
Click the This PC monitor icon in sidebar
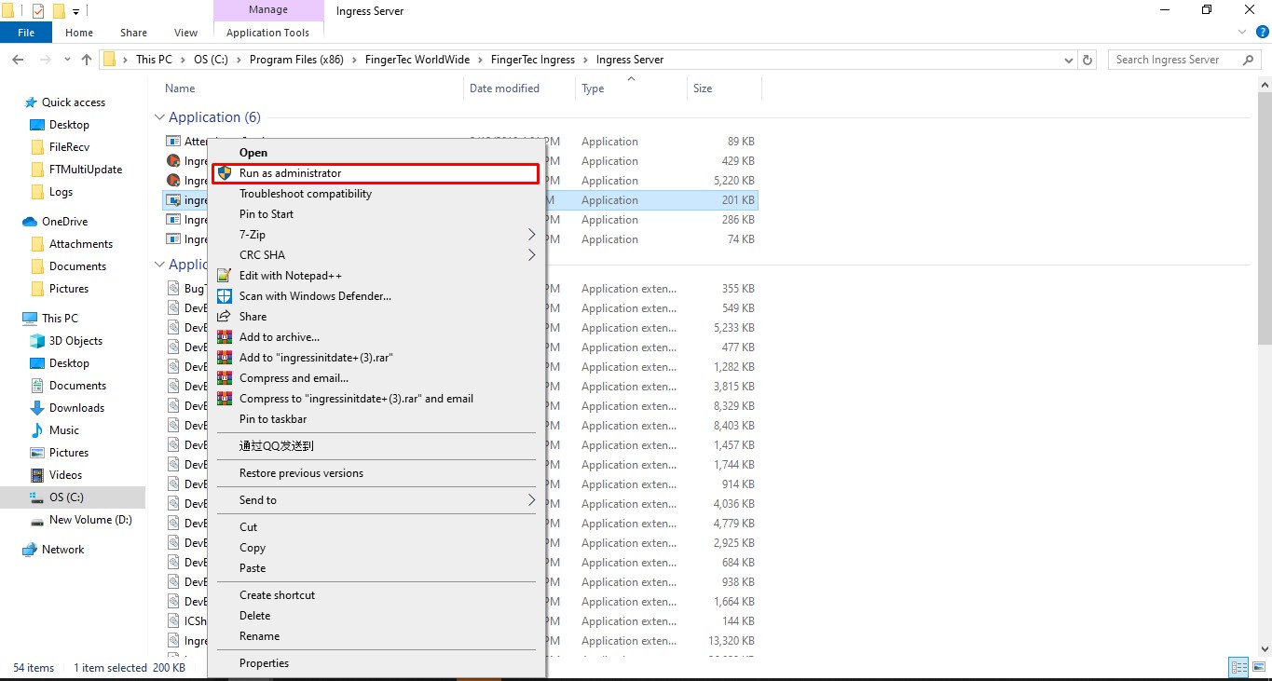tap(30, 319)
